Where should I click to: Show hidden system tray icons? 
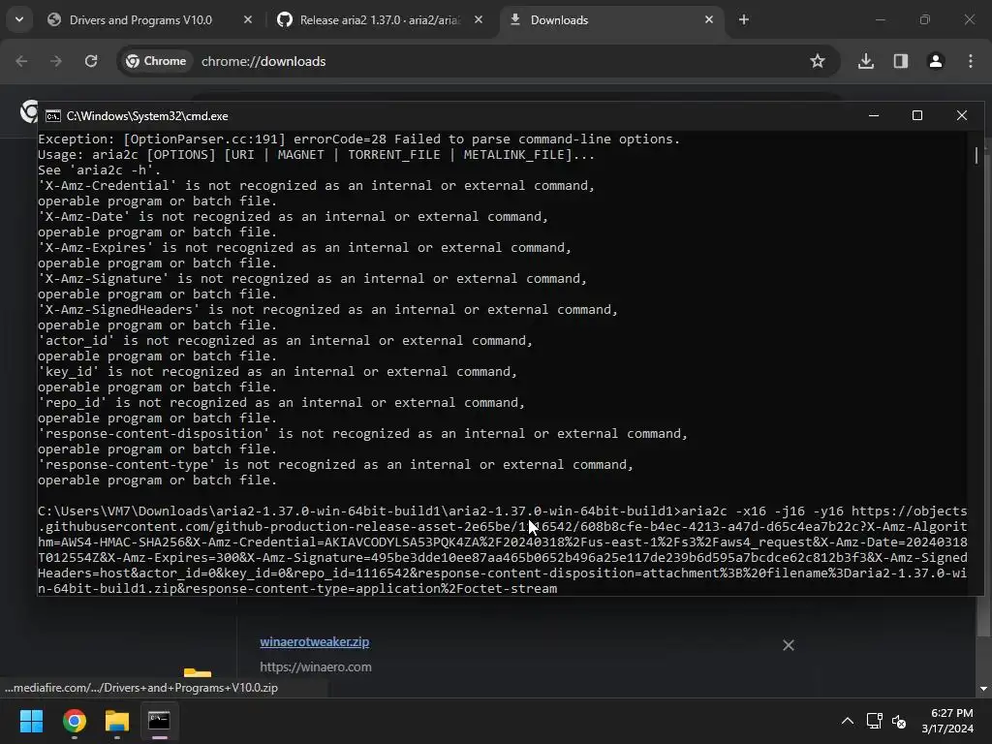point(848,721)
